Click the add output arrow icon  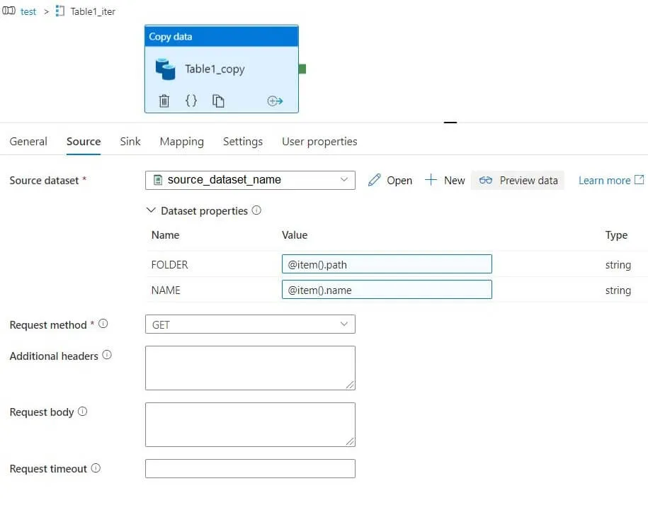click(275, 101)
